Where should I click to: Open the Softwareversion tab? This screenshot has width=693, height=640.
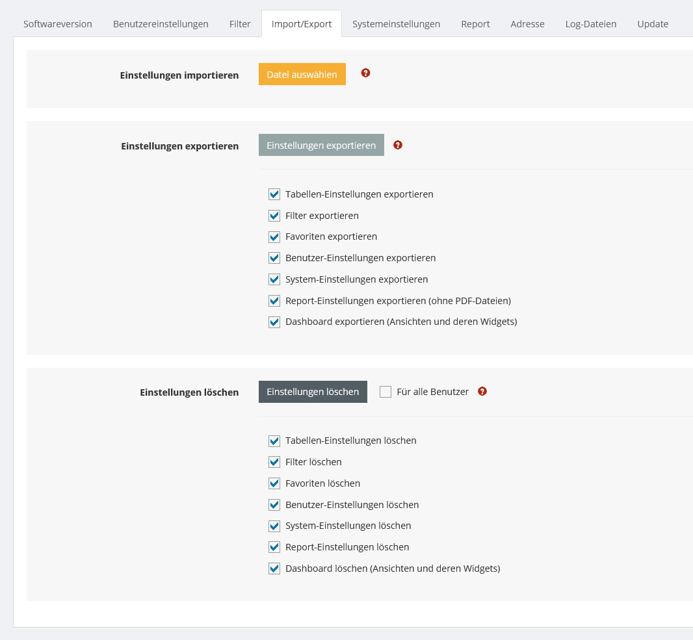(x=58, y=24)
